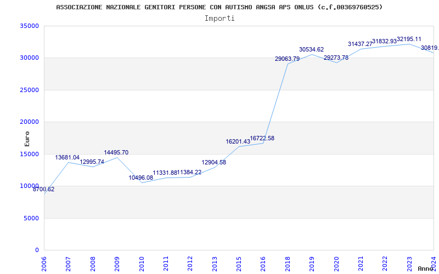The height and width of the screenshot is (274, 439).
Task: Click the x-axis year 2016
Action: [263, 264]
